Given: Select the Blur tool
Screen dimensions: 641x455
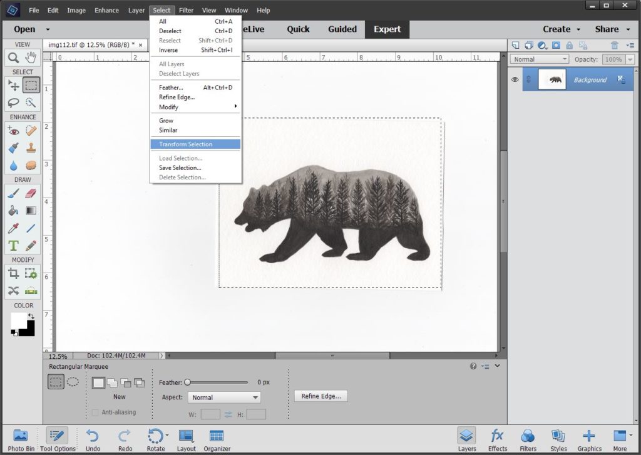Looking at the screenshot, I should click(x=14, y=166).
